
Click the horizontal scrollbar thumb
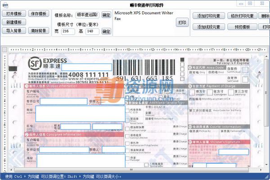point(131,170)
